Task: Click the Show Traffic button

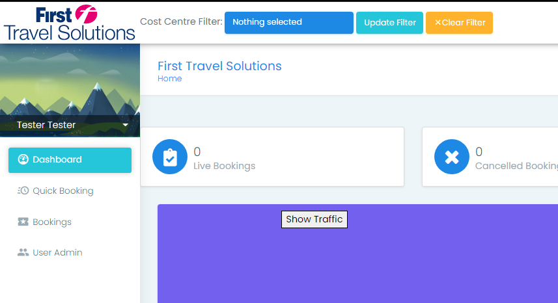Action: point(314,220)
